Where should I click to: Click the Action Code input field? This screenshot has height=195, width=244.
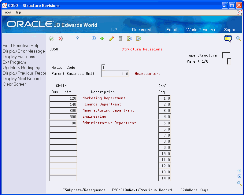pos(103,68)
